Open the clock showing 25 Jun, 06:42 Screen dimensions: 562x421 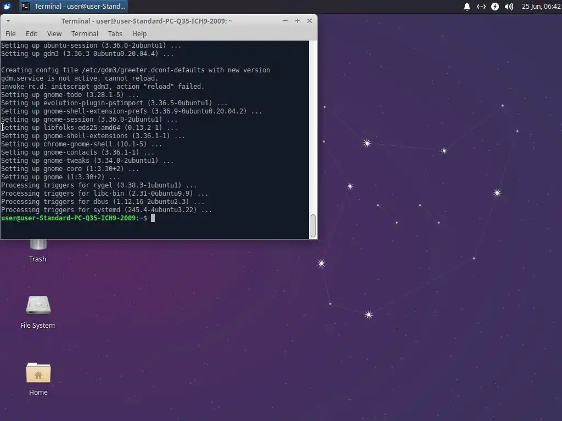(541, 7)
